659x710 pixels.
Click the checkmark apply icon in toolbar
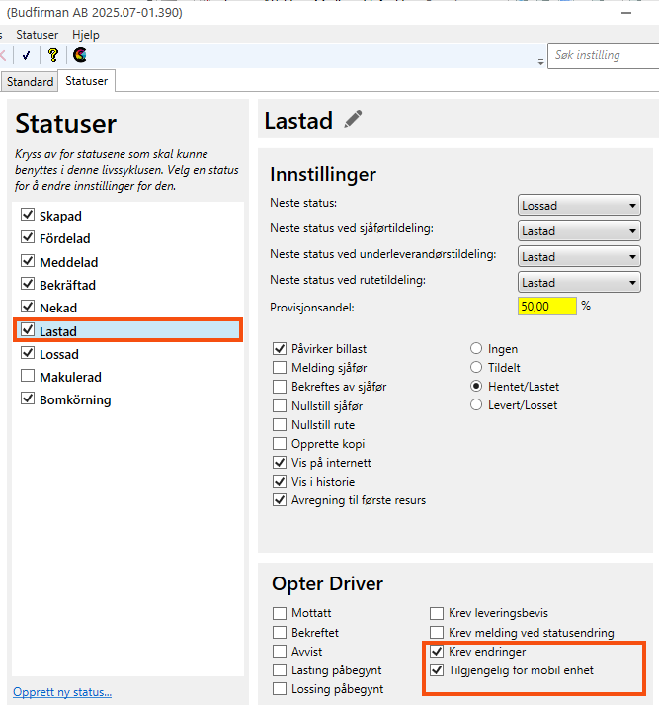27,55
